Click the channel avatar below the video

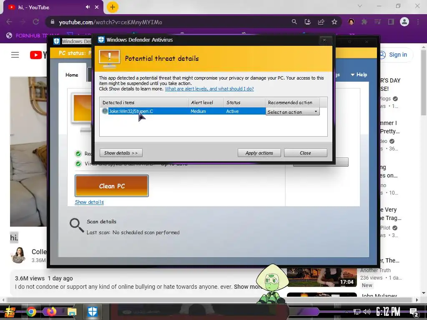click(x=18, y=255)
